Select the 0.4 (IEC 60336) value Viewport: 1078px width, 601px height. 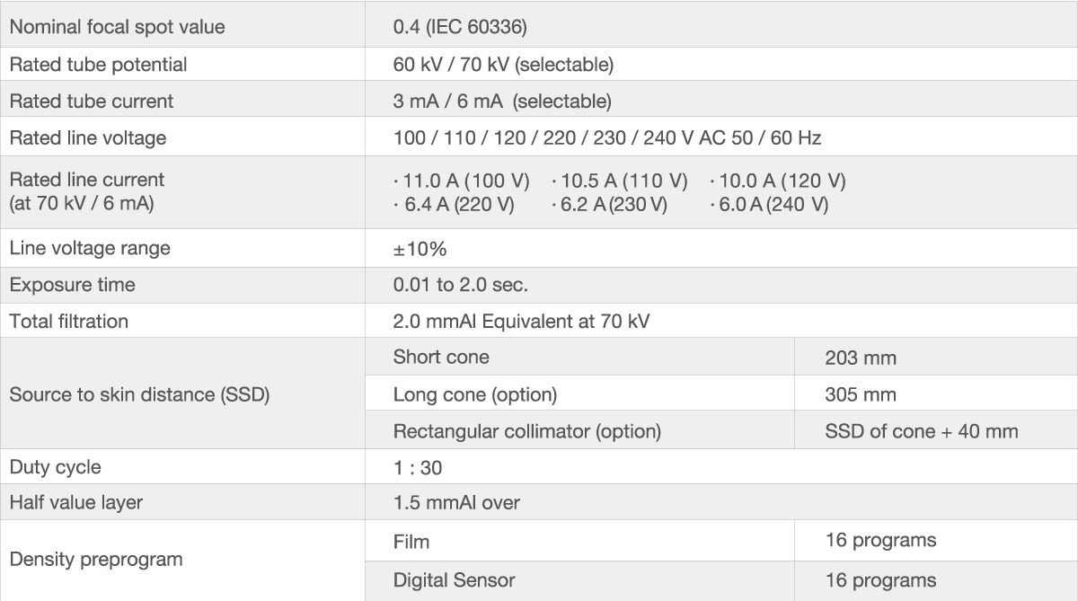pyautogui.click(x=460, y=27)
